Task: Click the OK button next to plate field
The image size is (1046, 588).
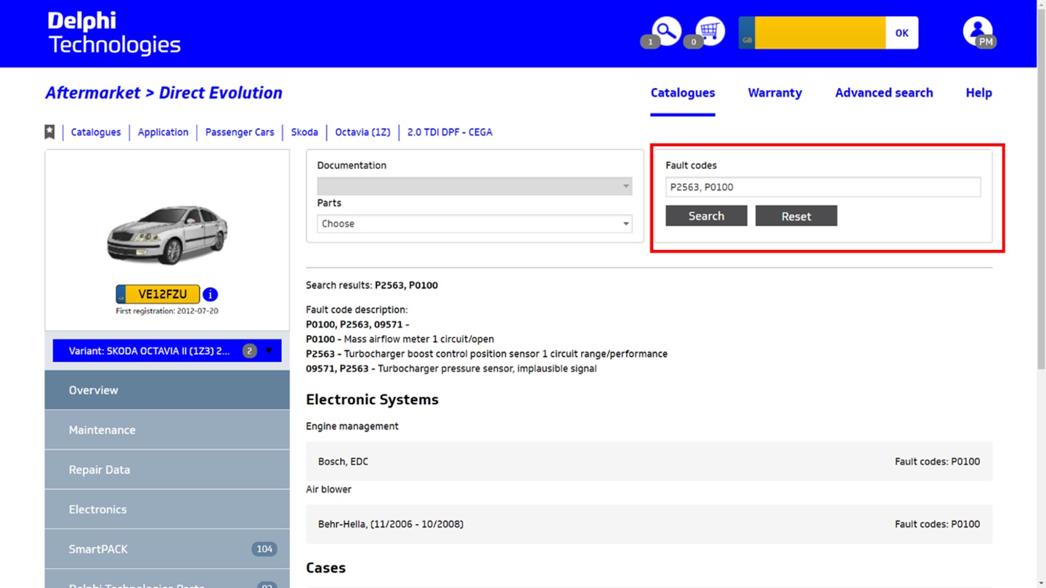Action: pos(901,33)
